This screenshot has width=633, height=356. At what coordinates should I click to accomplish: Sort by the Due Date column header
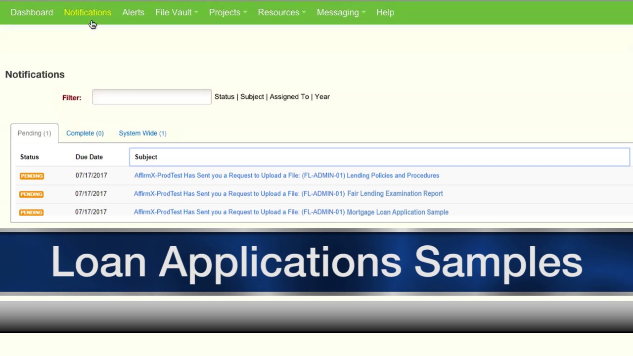click(89, 157)
